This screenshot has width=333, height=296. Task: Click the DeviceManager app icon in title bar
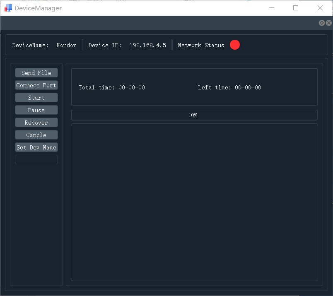(8, 8)
